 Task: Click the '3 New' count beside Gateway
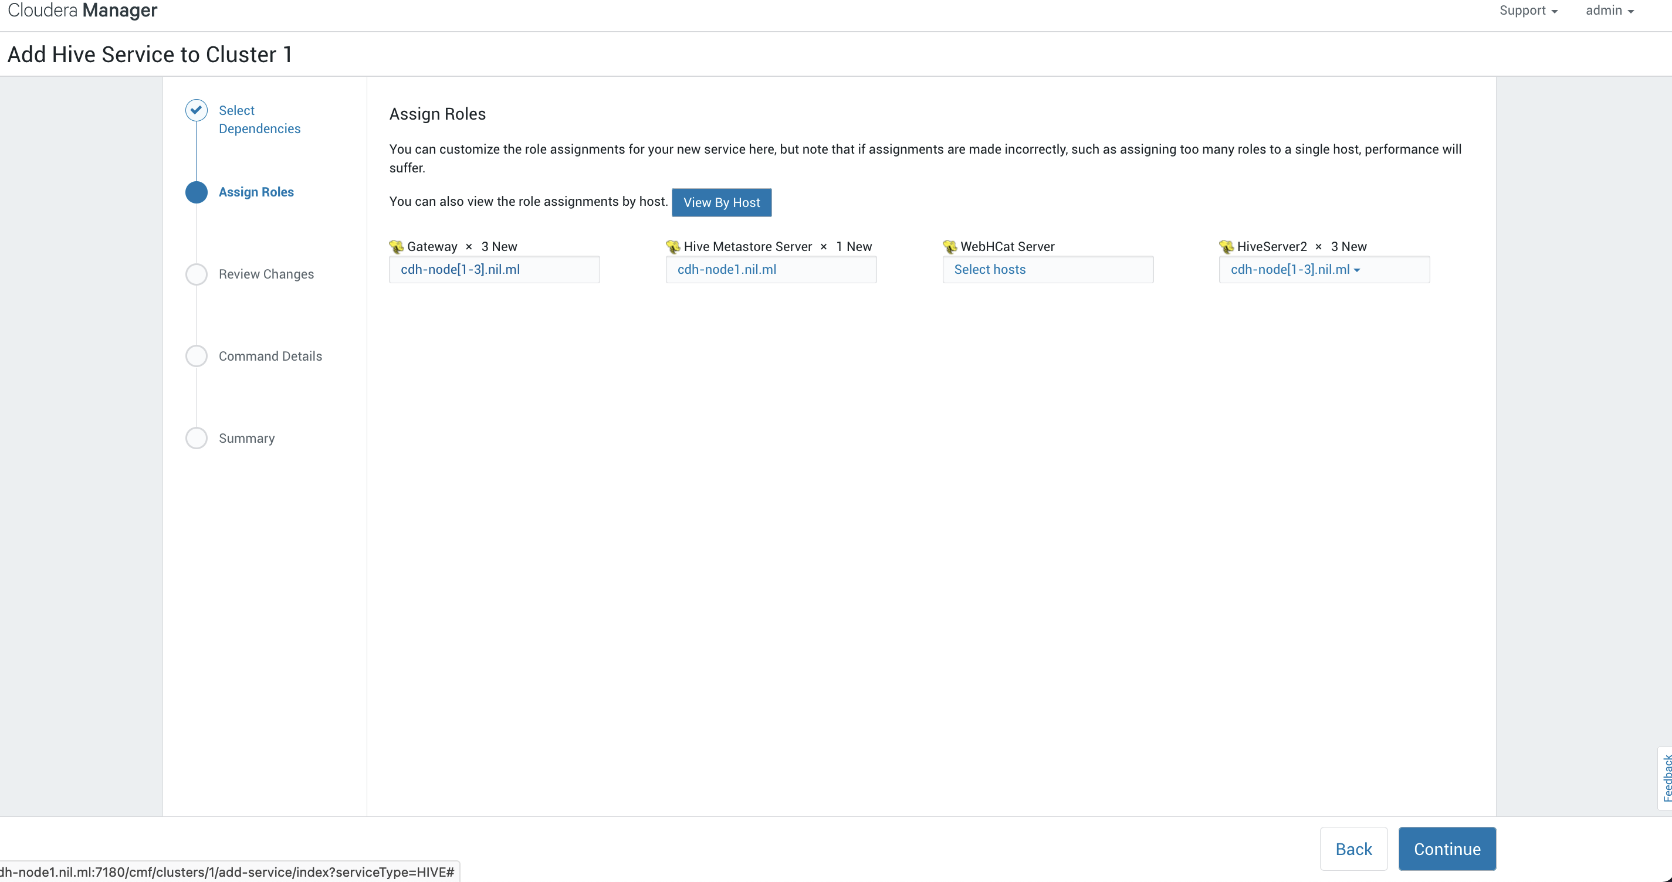pyautogui.click(x=499, y=247)
